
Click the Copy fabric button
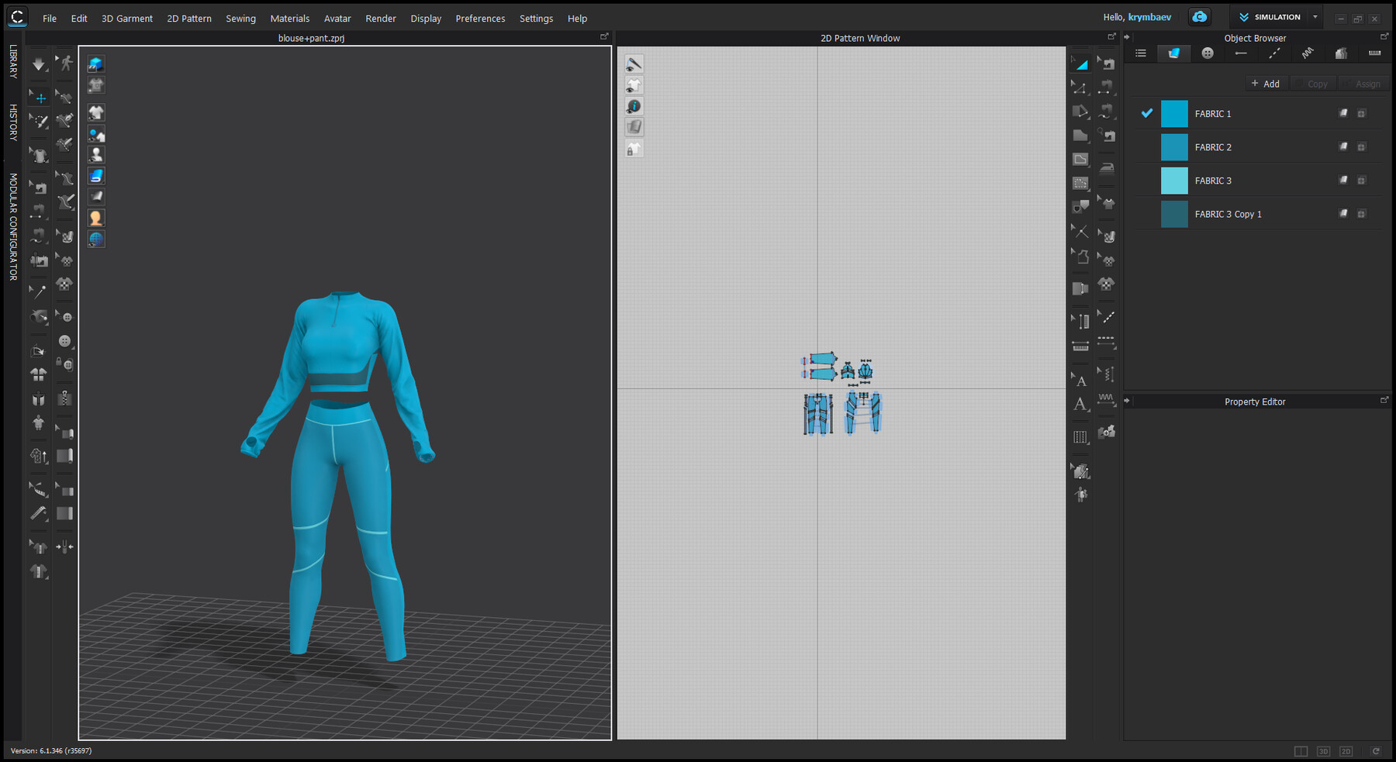[x=1312, y=84]
